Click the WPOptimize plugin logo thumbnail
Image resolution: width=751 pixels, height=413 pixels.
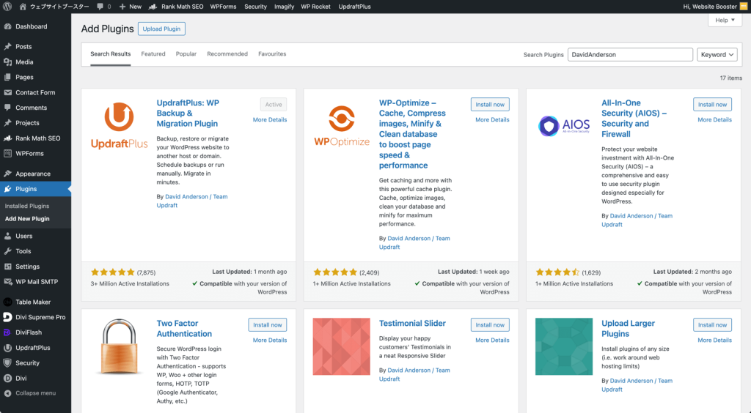(342, 126)
